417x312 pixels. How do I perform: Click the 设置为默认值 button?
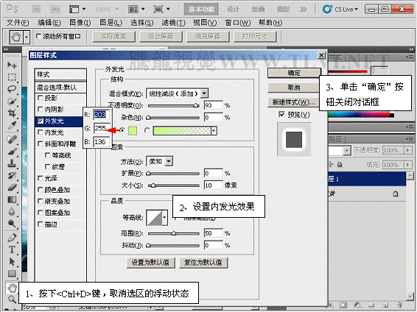(150, 263)
